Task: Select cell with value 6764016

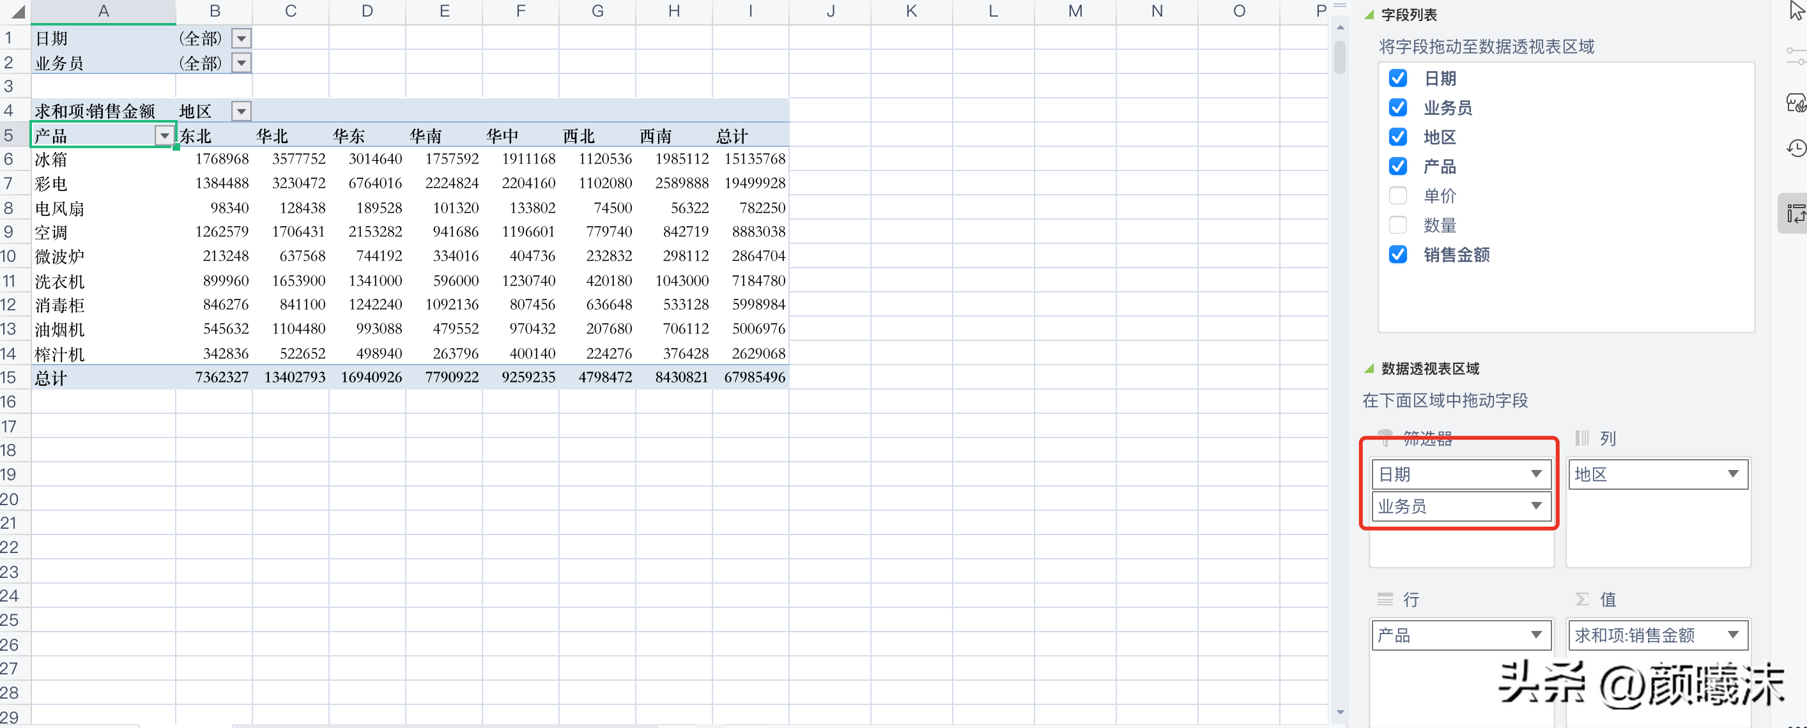Action: (367, 184)
